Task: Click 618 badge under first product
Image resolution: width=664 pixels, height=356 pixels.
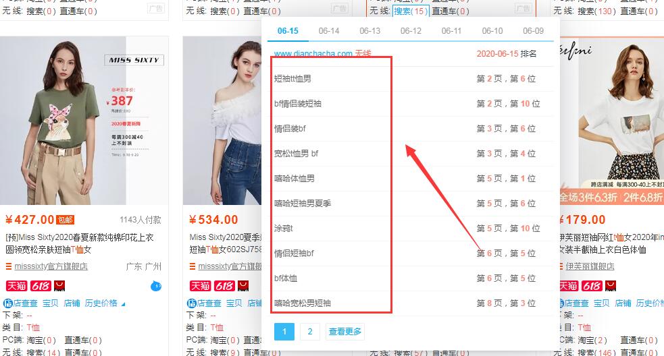Action: (41, 286)
